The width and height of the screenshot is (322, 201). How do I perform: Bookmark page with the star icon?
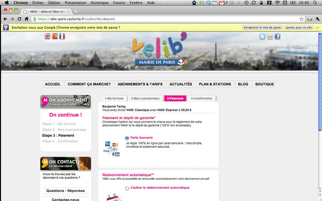[x=301, y=19]
